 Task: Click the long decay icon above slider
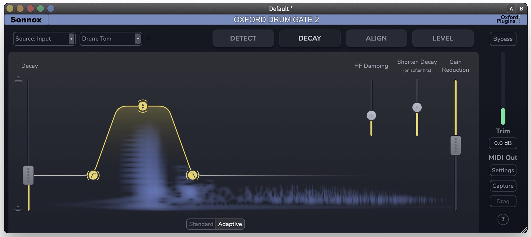pos(18,79)
